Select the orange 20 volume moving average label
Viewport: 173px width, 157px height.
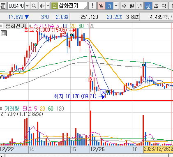pos(42,109)
